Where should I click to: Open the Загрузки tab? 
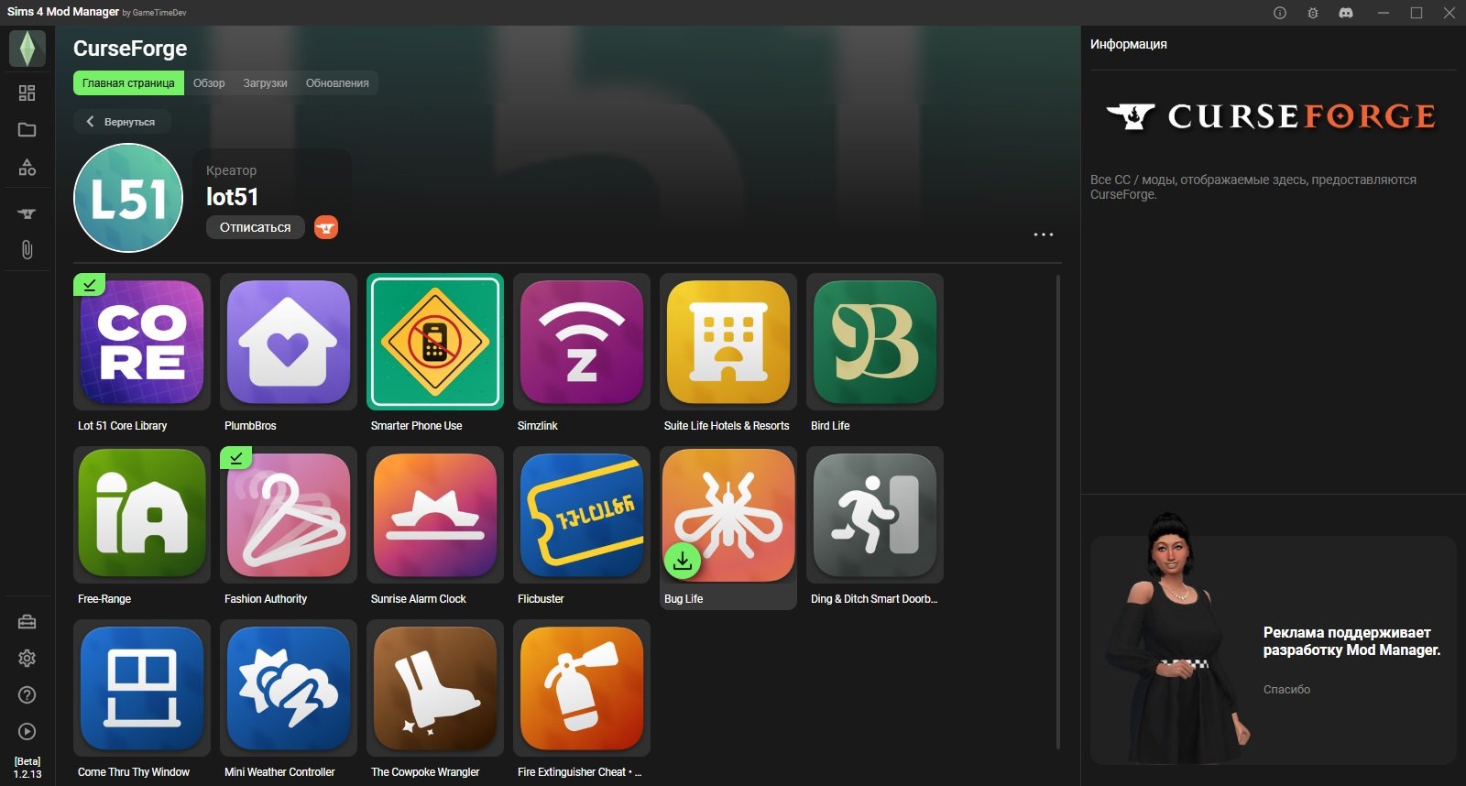pyautogui.click(x=265, y=83)
